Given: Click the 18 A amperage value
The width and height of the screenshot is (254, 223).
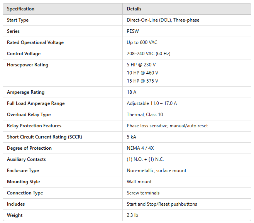Looking at the screenshot, I should coord(132,92).
